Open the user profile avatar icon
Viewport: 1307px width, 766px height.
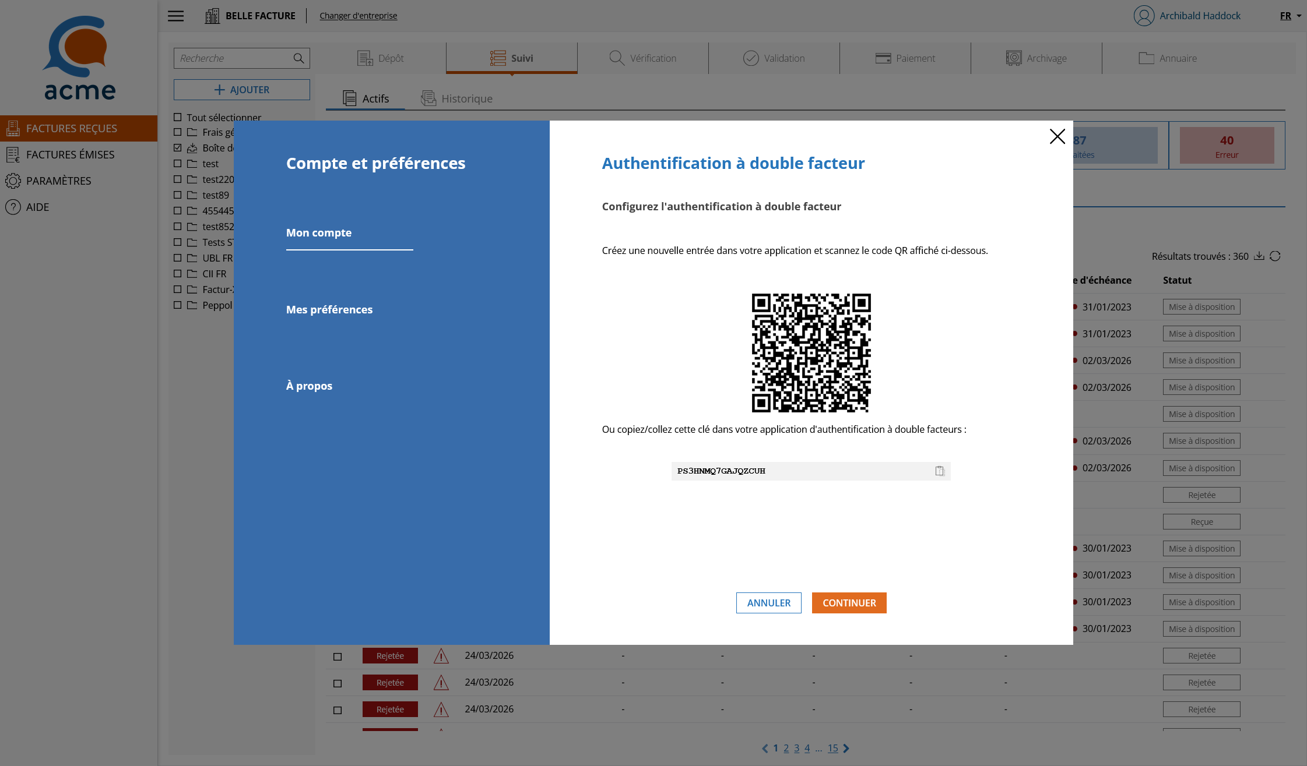click(x=1144, y=16)
